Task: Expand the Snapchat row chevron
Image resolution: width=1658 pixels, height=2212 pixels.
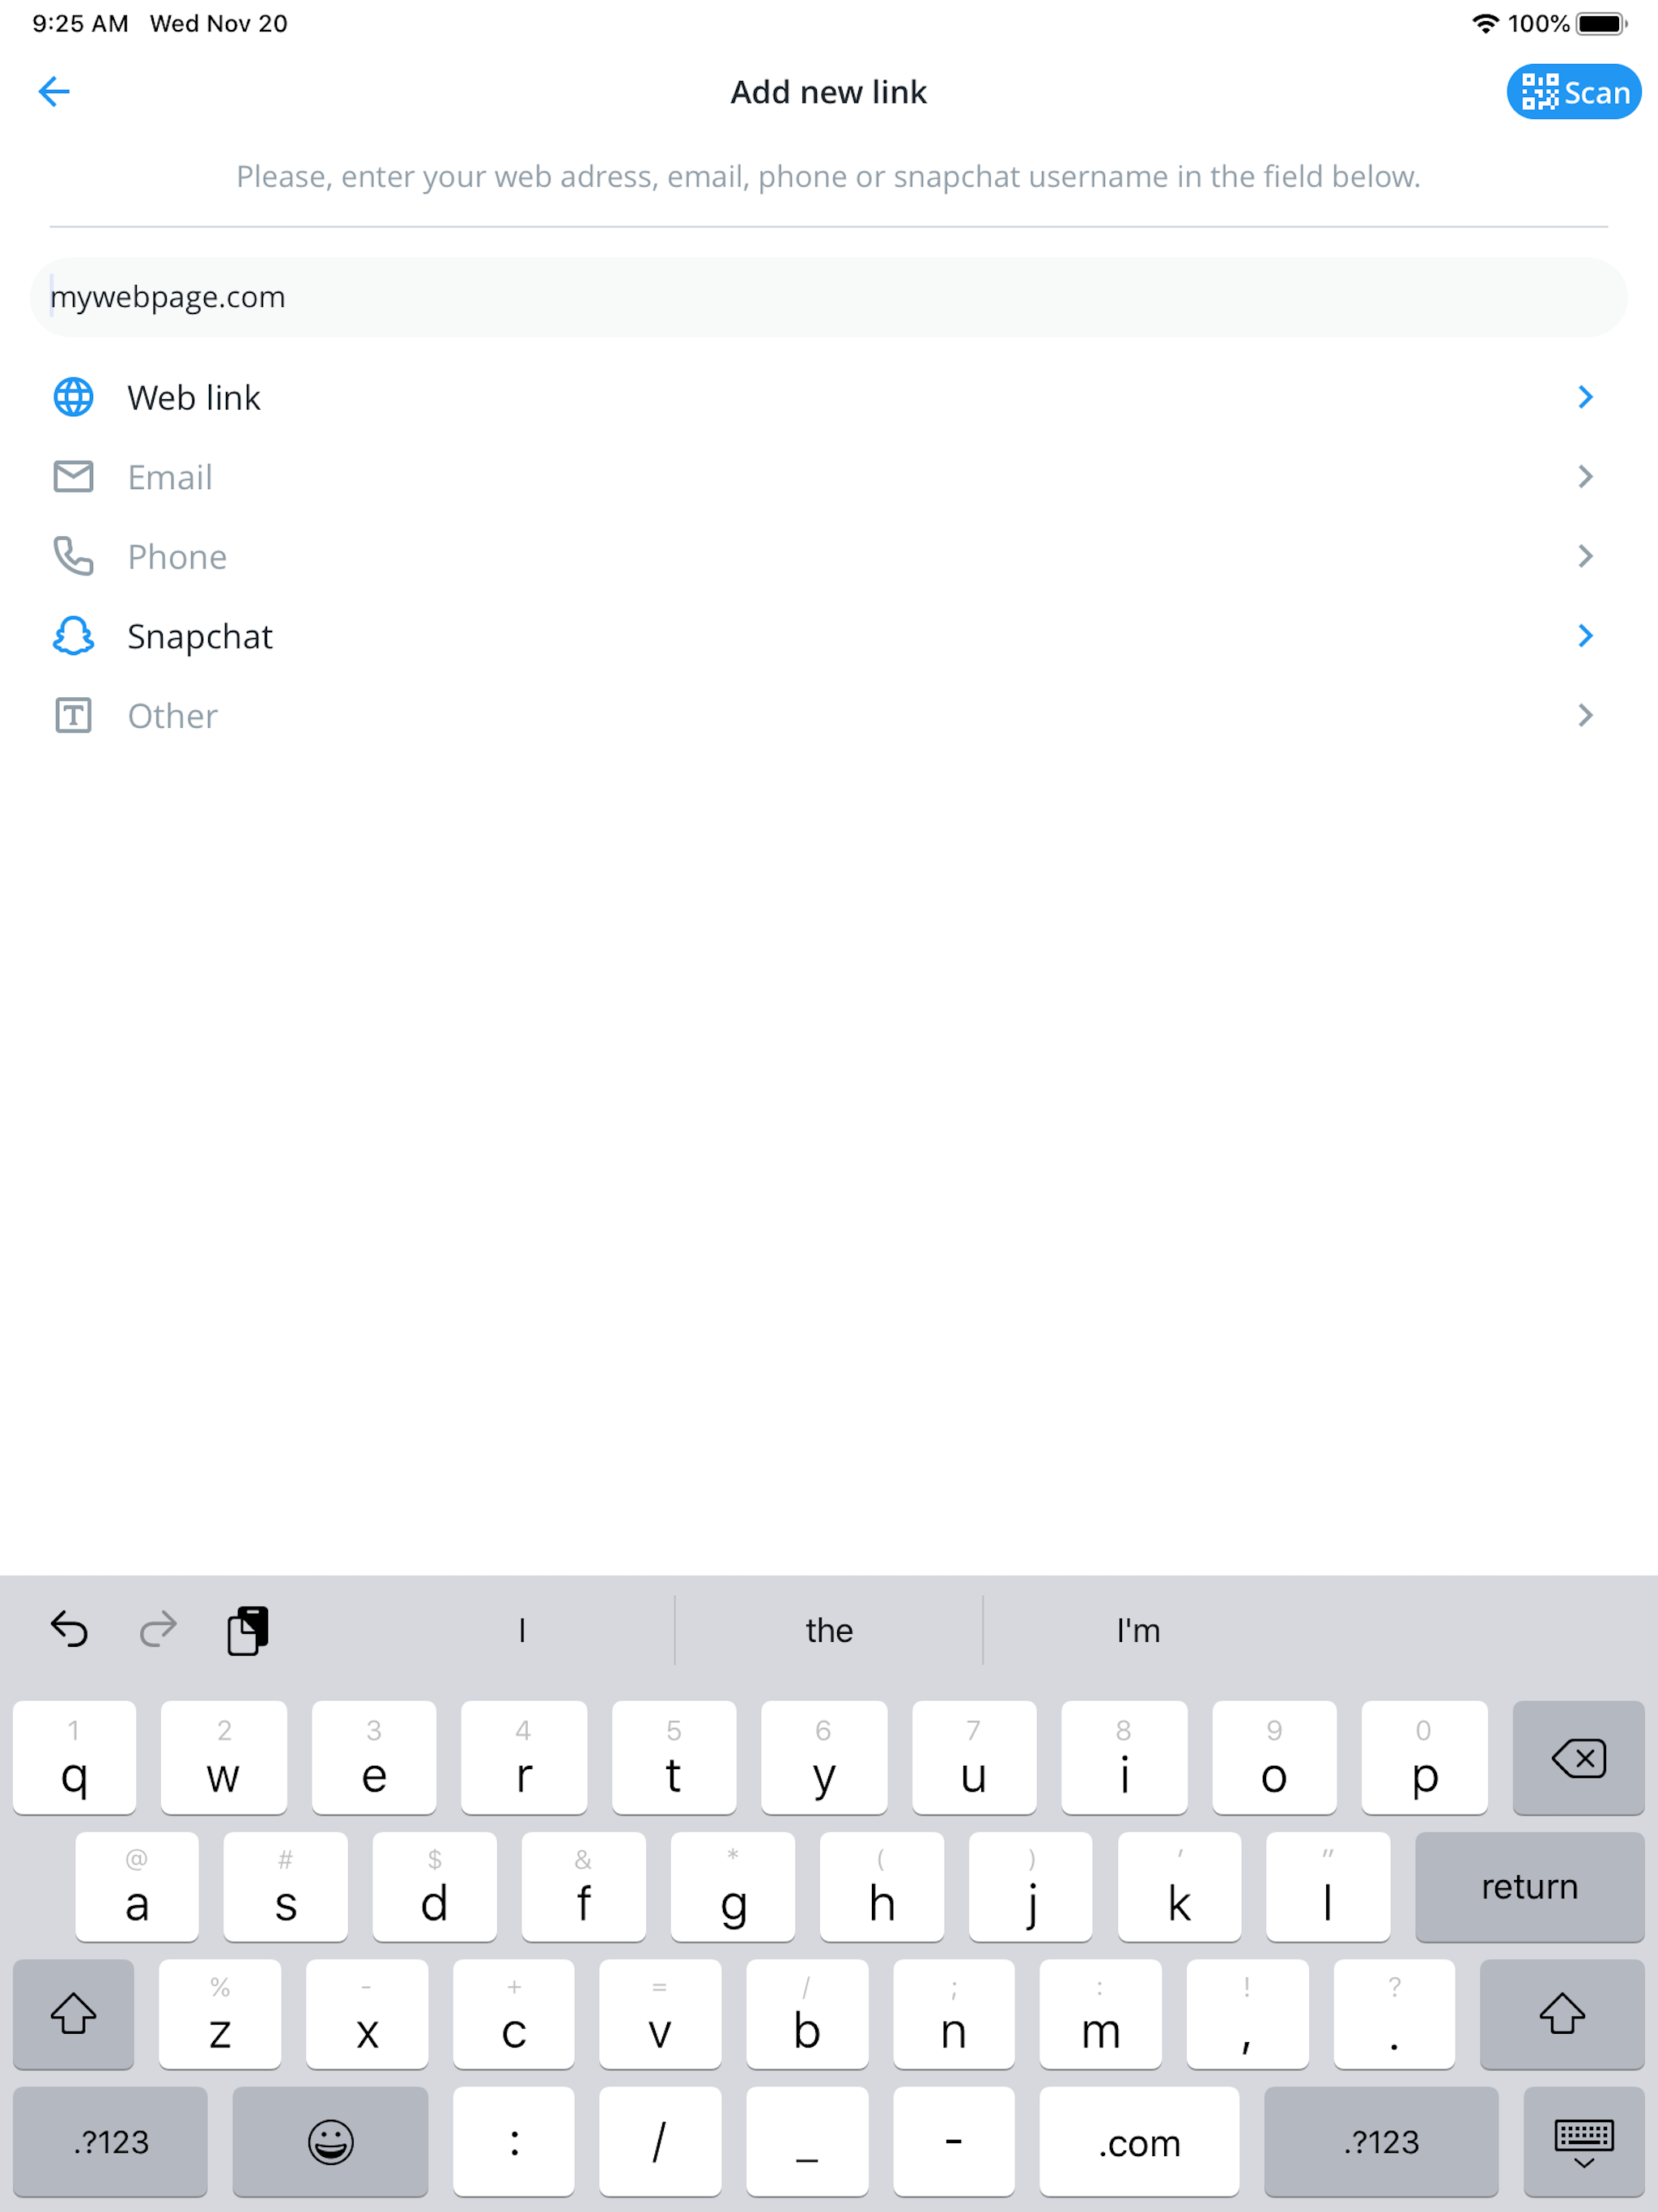Action: [1584, 636]
